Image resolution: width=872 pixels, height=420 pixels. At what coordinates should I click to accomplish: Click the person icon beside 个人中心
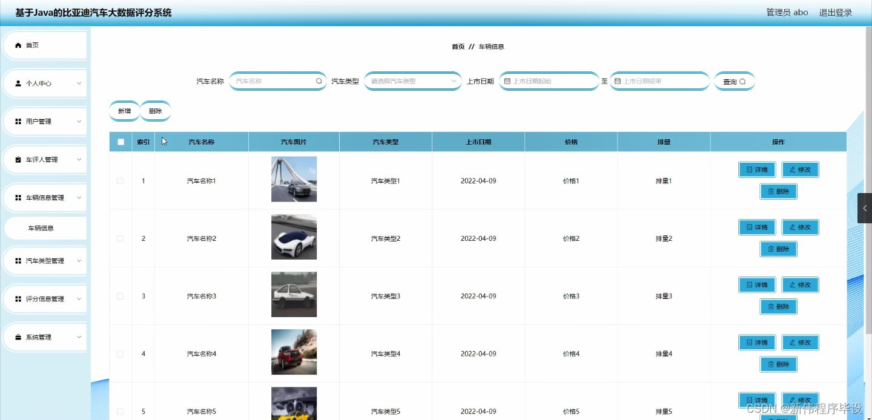point(18,84)
